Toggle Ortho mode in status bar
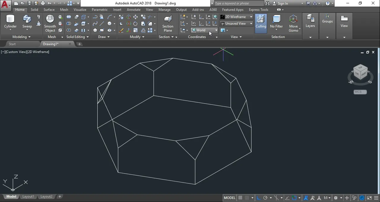Viewport: 380px width, 202px height. (259, 198)
